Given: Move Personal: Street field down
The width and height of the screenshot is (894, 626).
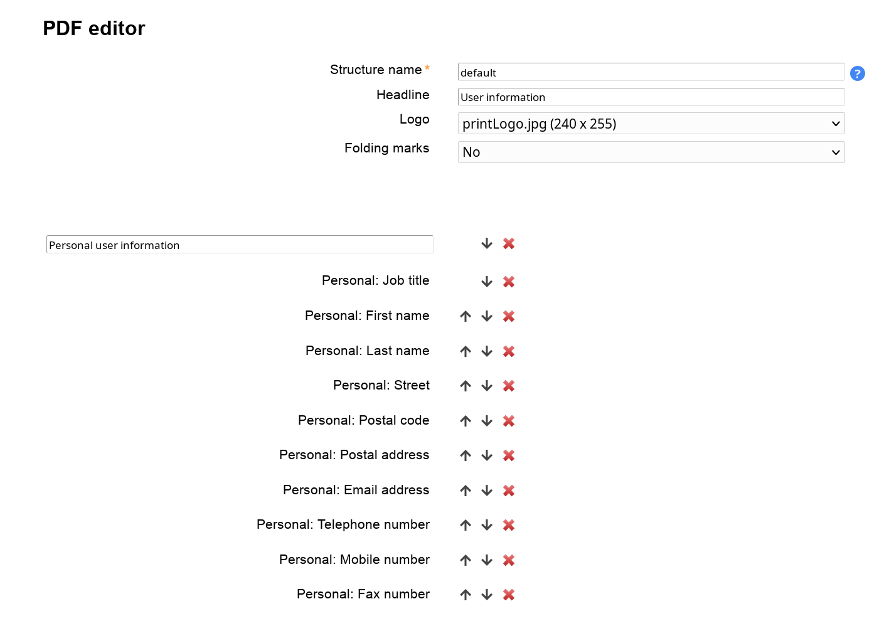Looking at the screenshot, I should pyautogui.click(x=487, y=386).
